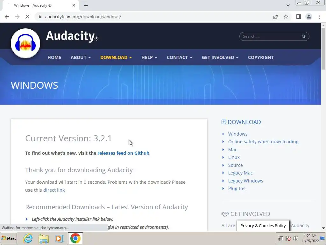Click the GET INVOLVED sidebar heading text
The width and height of the screenshot is (326, 245).
coord(250,214)
